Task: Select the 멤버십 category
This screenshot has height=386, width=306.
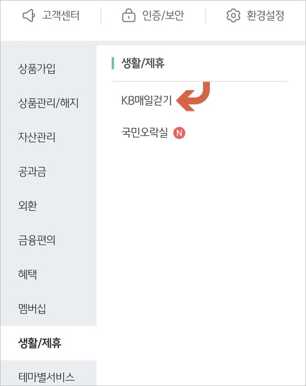Action: (x=49, y=308)
